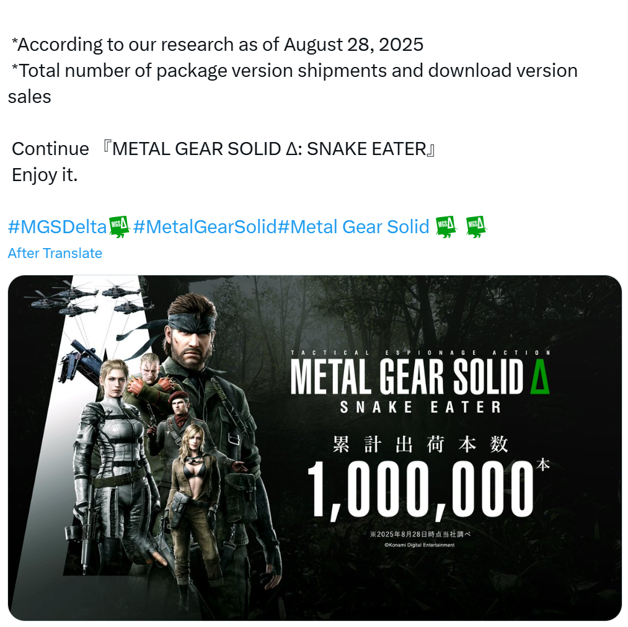Viewport: 628px width, 627px height.
Task: Click the "Enjoy it." tweet text
Action: pyautogui.click(x=45, y=175)
